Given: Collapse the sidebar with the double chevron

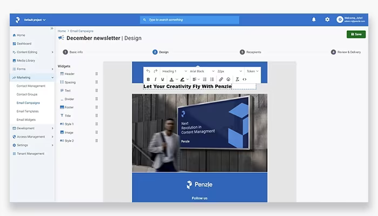Looking at the screenshot, I should [52, 29].
